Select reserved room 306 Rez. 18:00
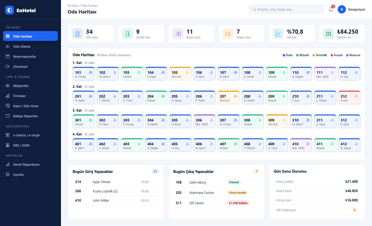The width and height of the screenshot is (372, 226). pos(204,121)
